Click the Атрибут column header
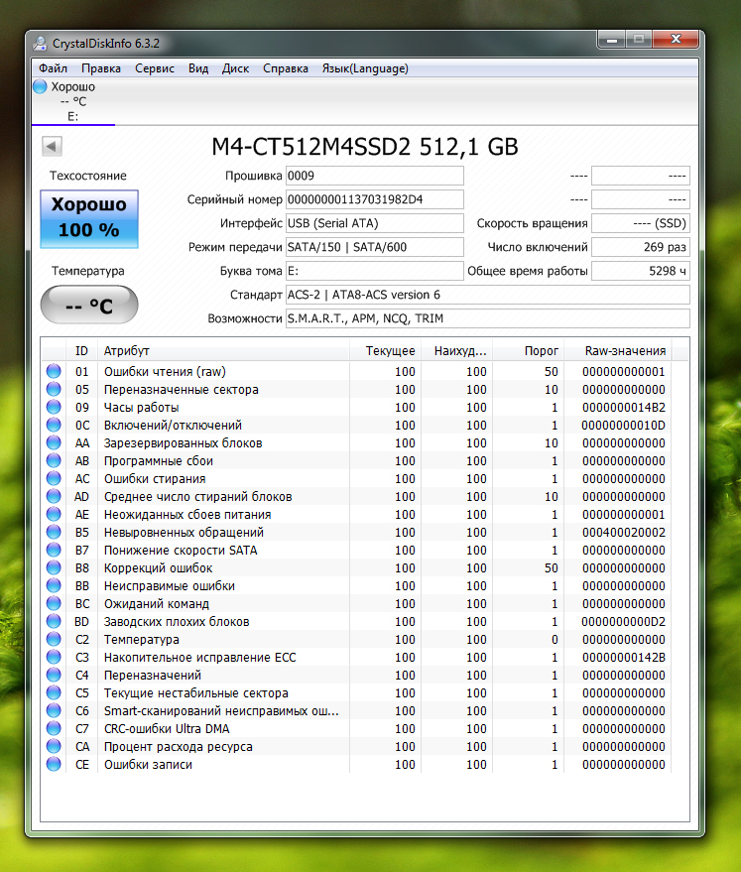This screenshot has width=741, height=872. tap(223, 351)
